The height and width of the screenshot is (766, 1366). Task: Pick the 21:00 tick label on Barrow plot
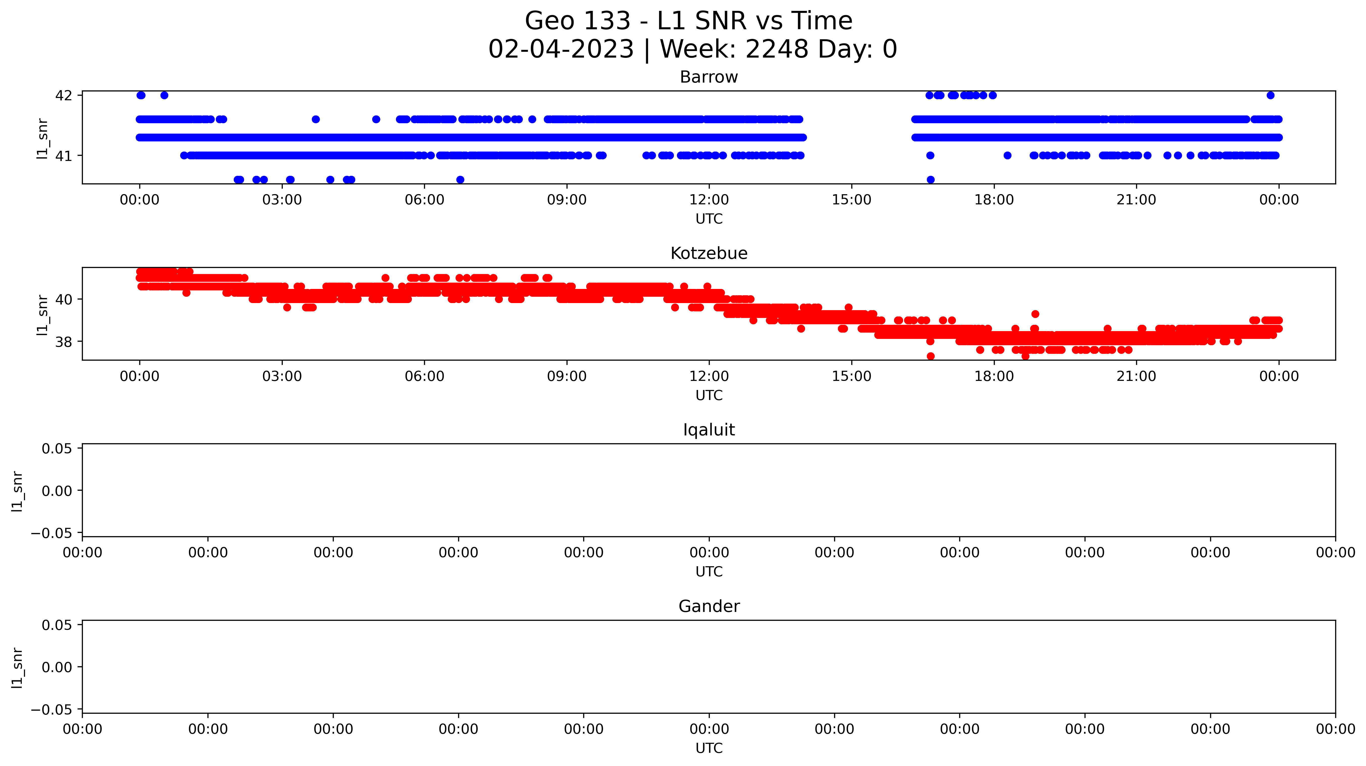click(1136, 200)
